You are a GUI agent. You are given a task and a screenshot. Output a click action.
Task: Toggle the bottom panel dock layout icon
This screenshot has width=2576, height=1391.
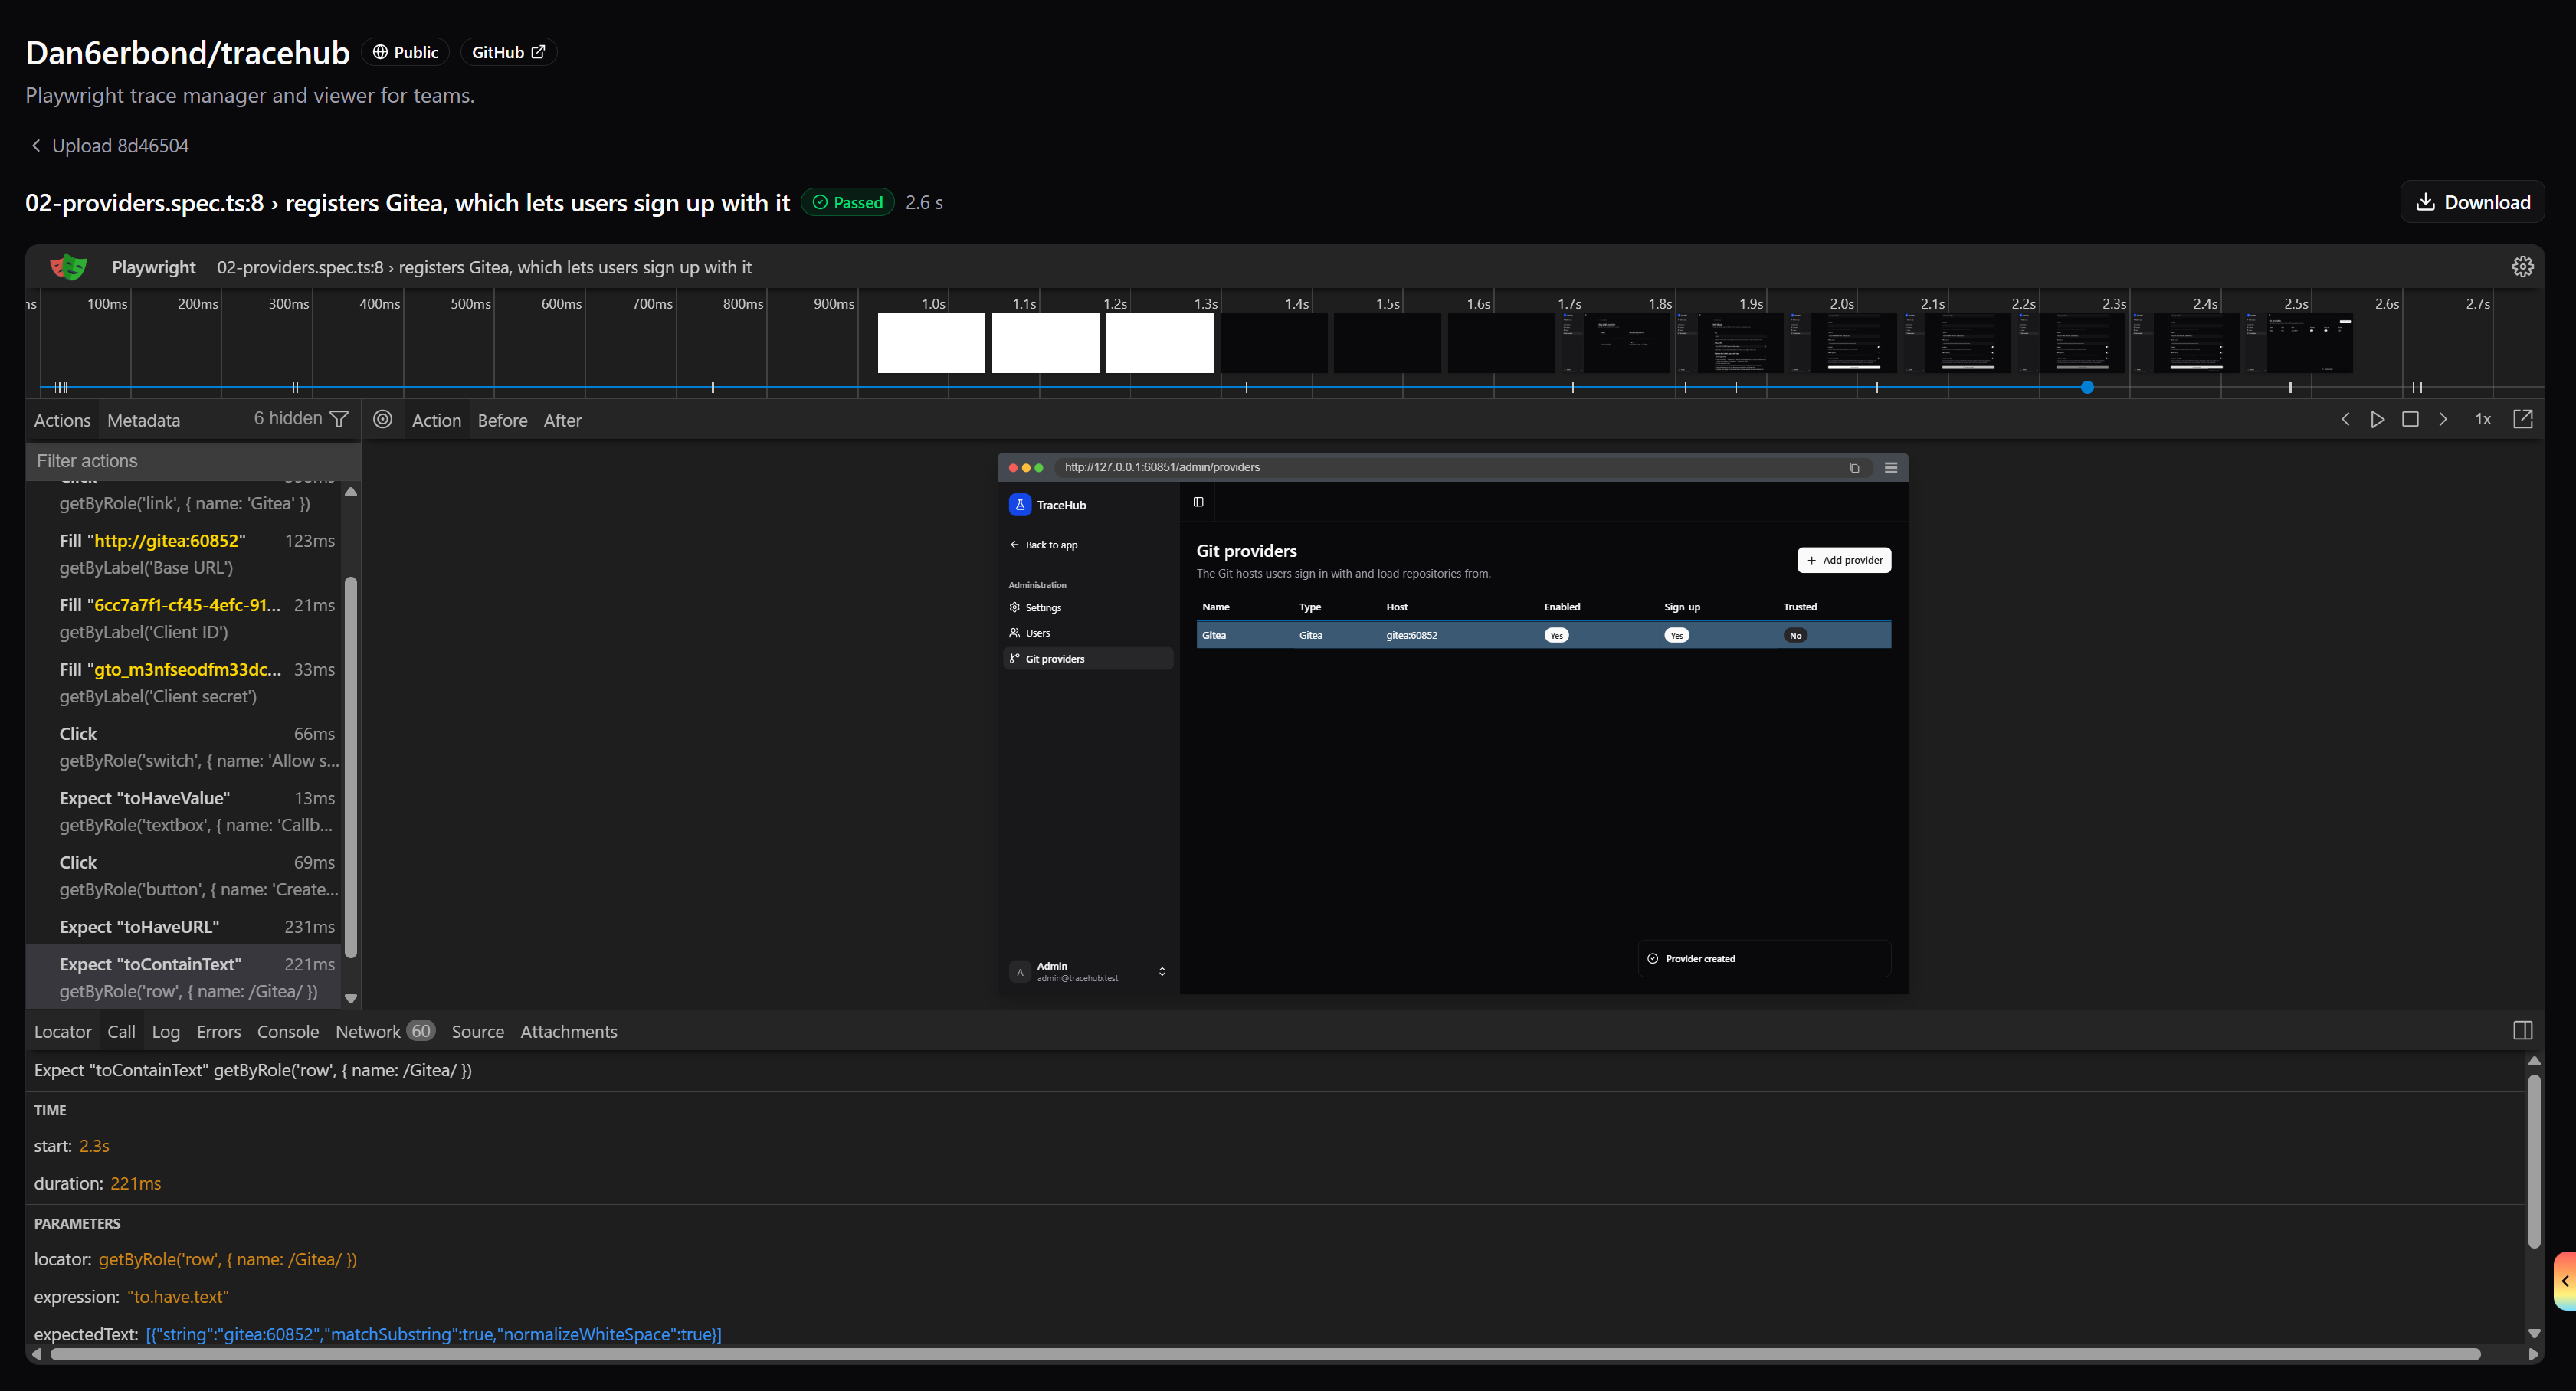(x=2522, y=1030)
